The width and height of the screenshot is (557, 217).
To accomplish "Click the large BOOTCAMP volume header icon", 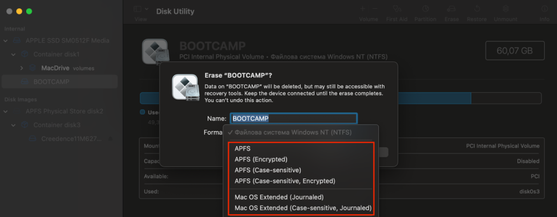I will tap(155, 52).
